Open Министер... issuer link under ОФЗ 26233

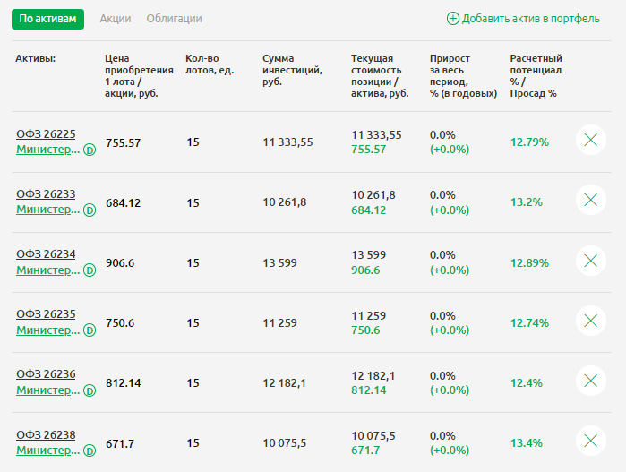click(x=48, y=210)
